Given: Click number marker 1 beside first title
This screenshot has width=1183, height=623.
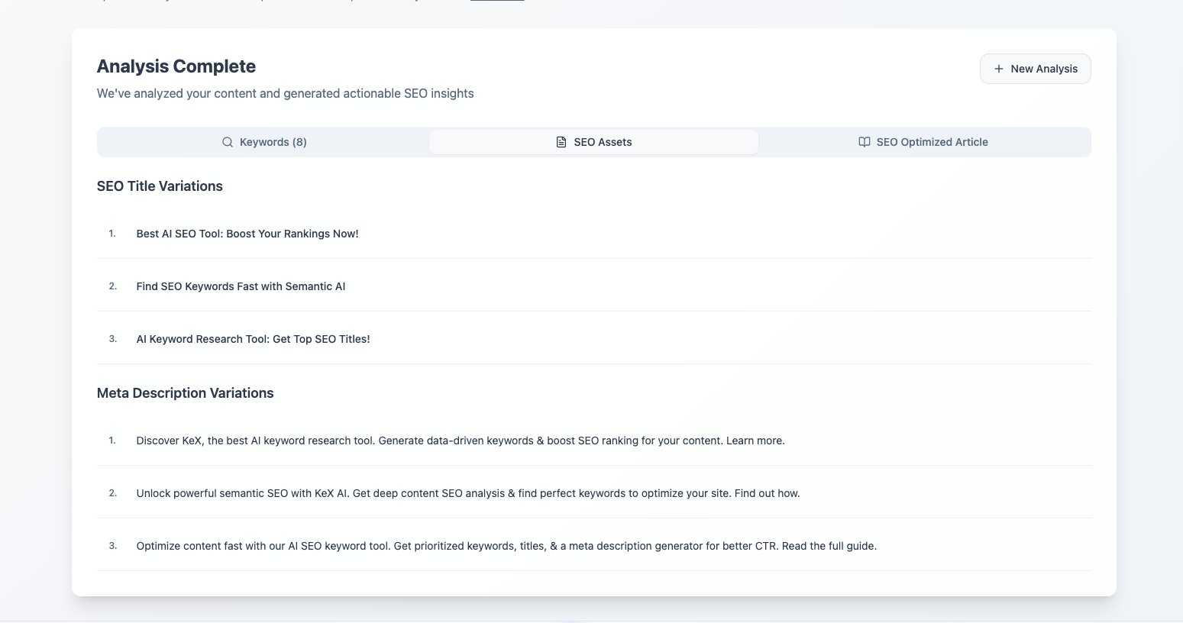Looking at the screenshot, I should [112, 234].
